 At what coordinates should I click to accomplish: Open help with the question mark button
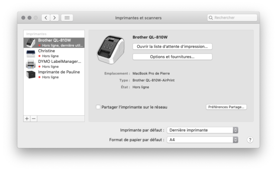pos(250,140)
